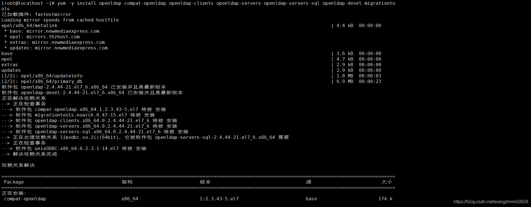Click the '1:2.3.43-5.el7' version cell
The width and height of the screenshot is (531, 207).
[x=219, y=199]
